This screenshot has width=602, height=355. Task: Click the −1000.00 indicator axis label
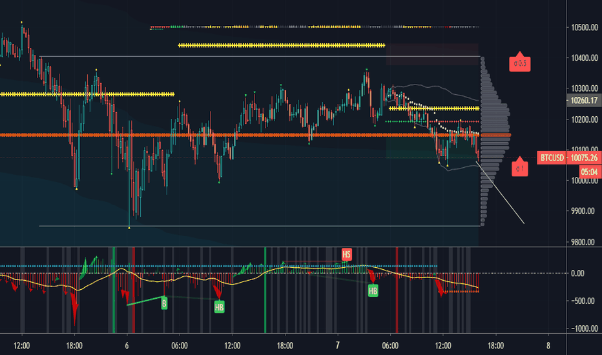584,329
